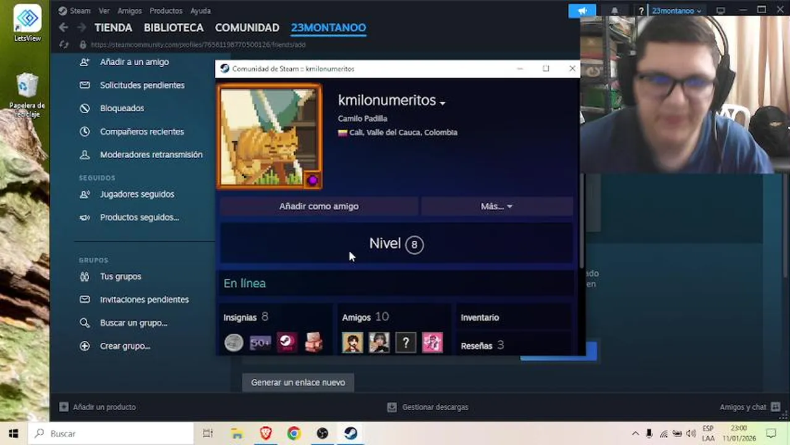Click the Bloqueados blocked icon
This screenshot has height=445, width=790.
(85, 108)
